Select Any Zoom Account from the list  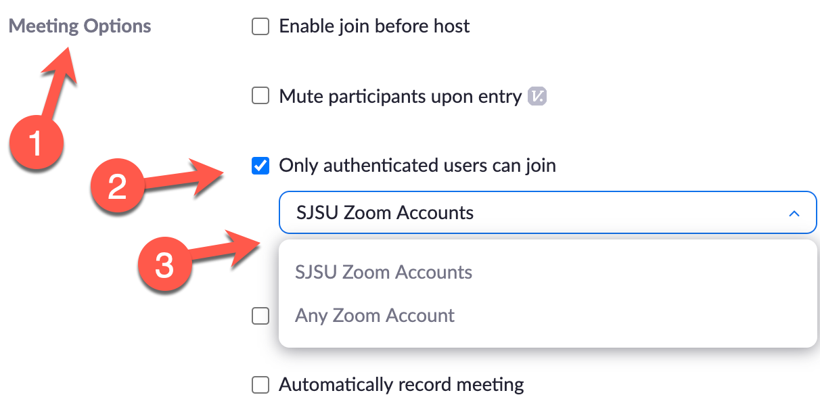pyautogui.click(x=375, y=315)
